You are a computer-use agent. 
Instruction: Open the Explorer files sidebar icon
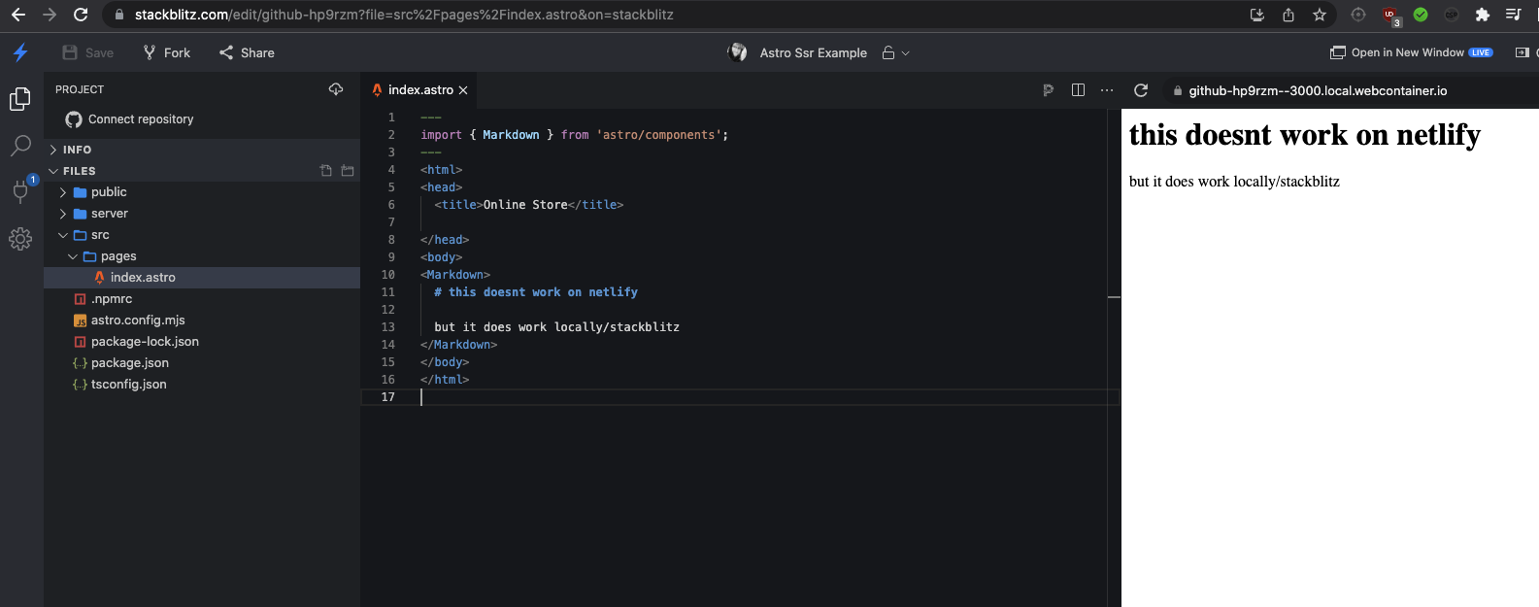(x=20, y=99)
